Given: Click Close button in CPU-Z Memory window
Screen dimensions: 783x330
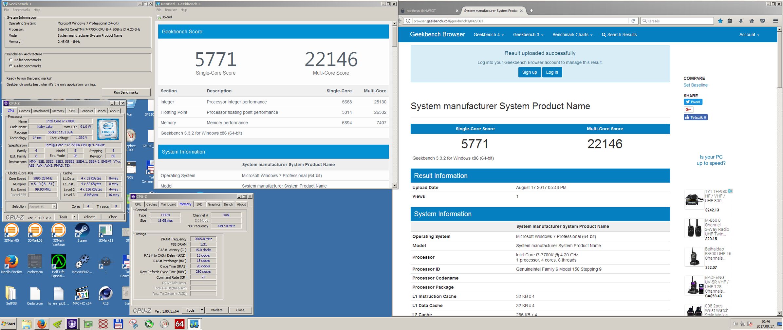Looking at the screenshot, I should click(x=240, y=310).
